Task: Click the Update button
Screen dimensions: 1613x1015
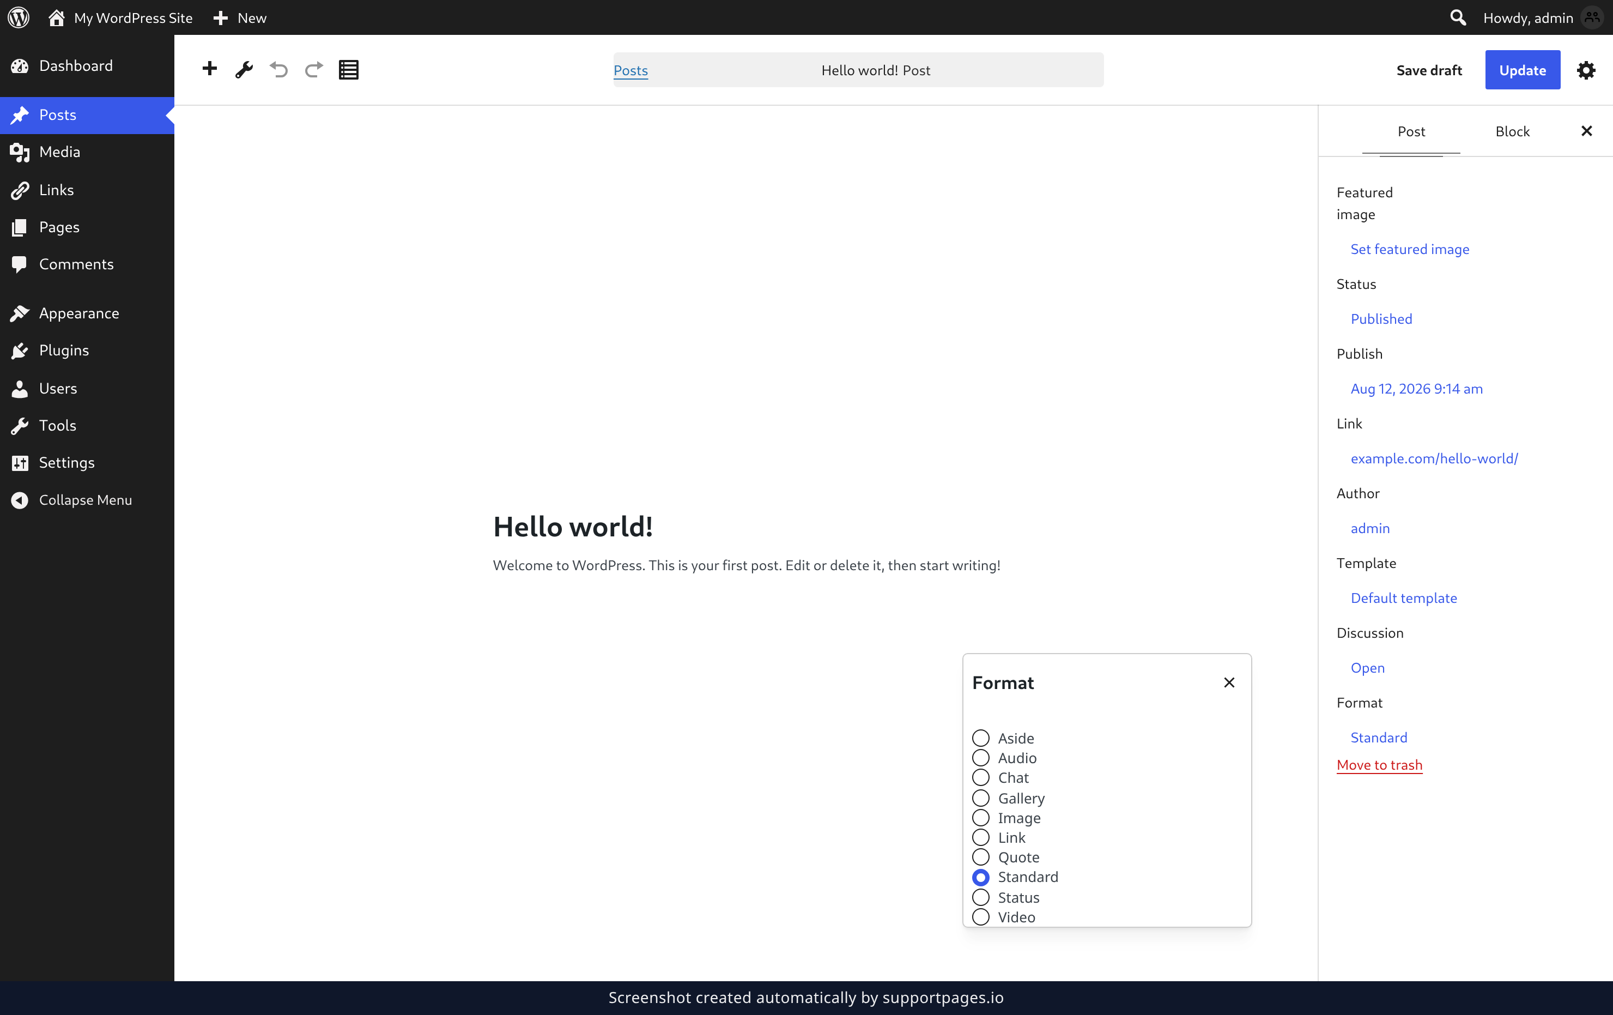Action: point(1522,70)
